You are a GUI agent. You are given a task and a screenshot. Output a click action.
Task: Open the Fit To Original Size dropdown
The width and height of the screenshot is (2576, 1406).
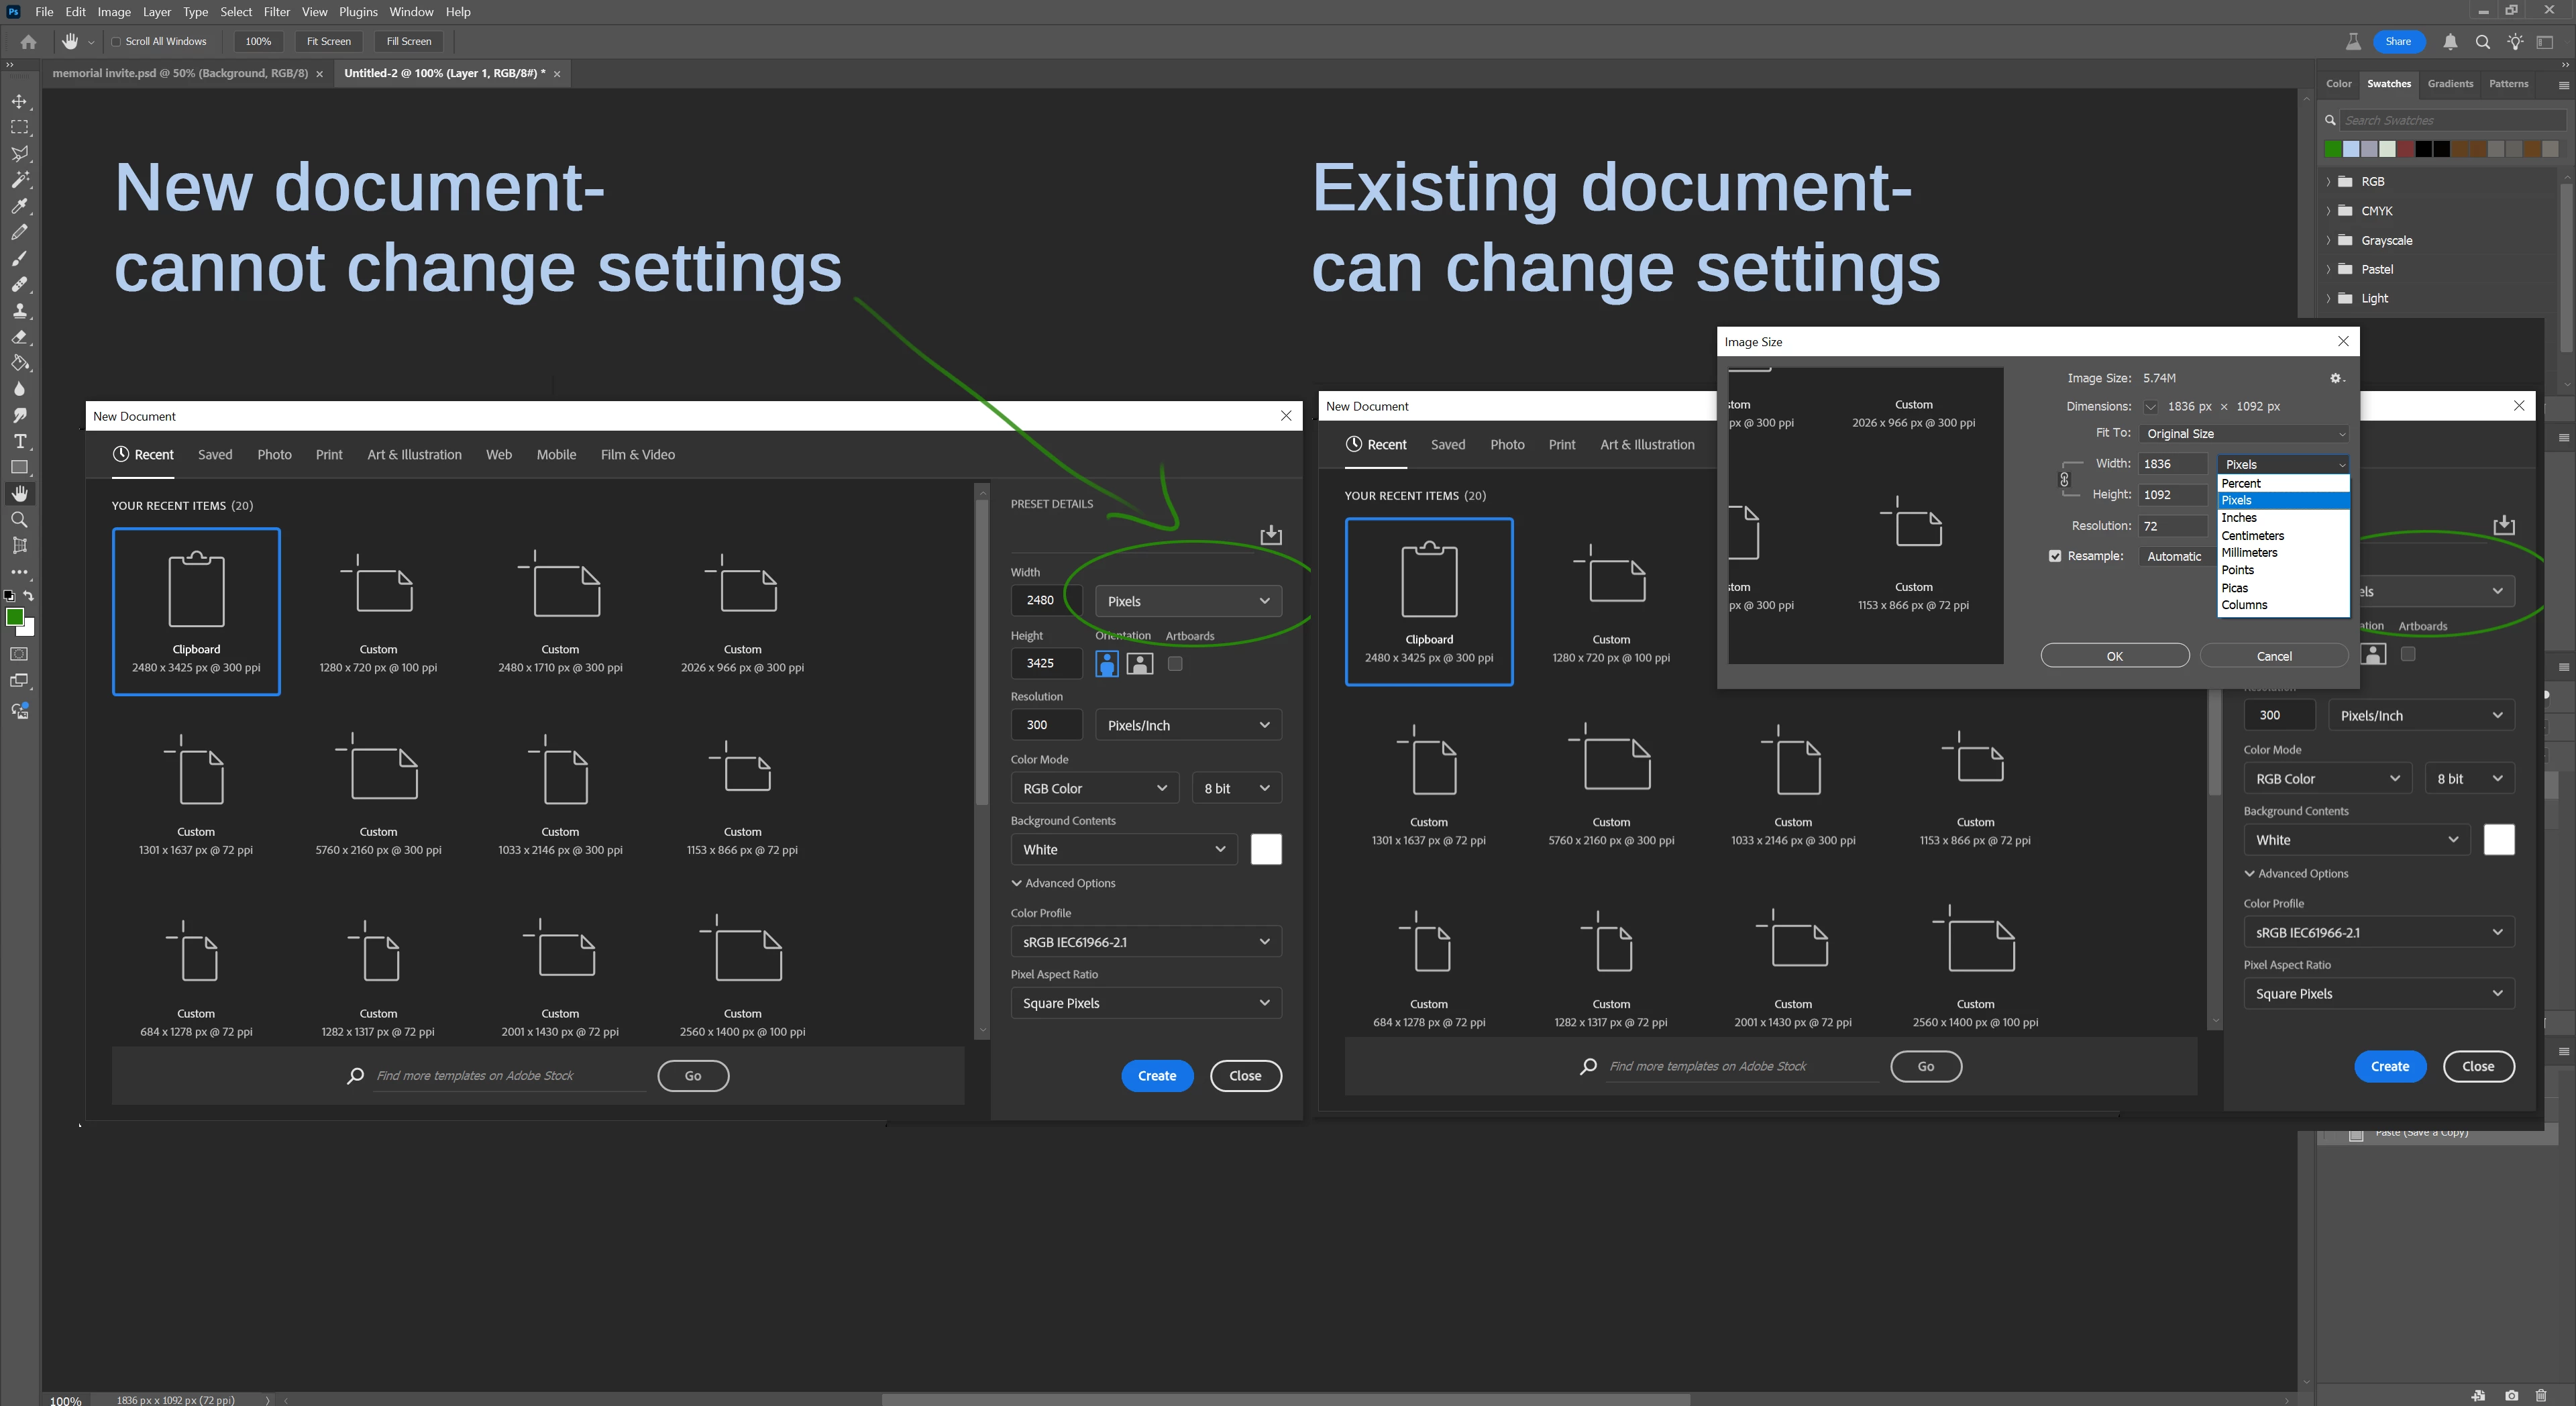tap(2243, 434)
